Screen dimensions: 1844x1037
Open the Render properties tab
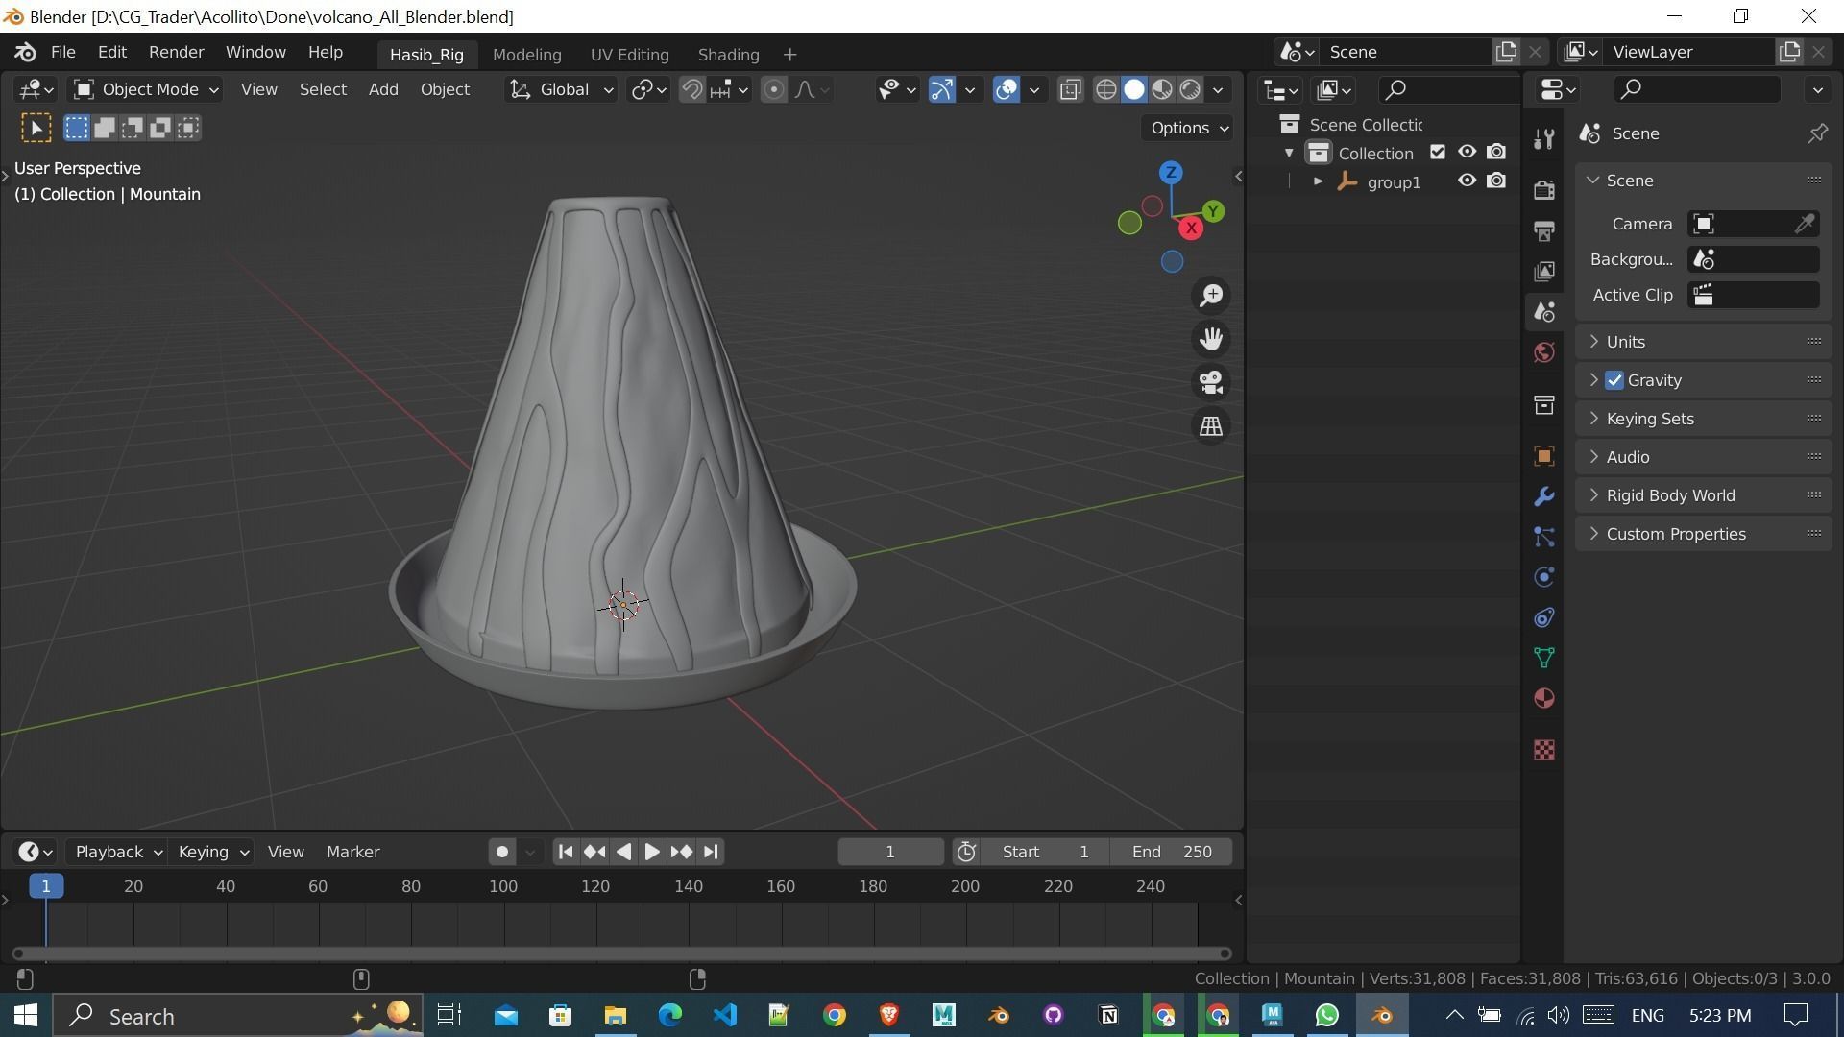1543,190
